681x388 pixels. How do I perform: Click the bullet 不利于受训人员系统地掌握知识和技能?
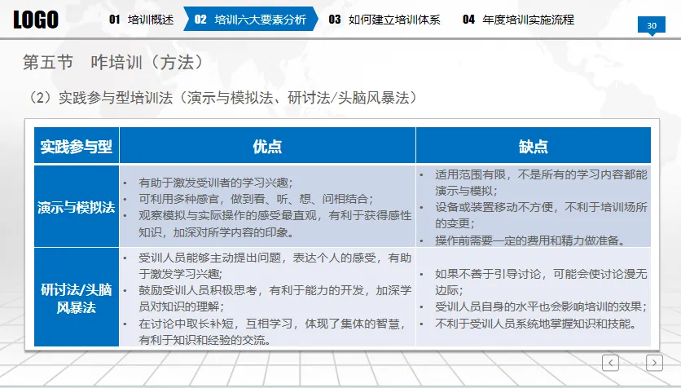coord(536,324)
